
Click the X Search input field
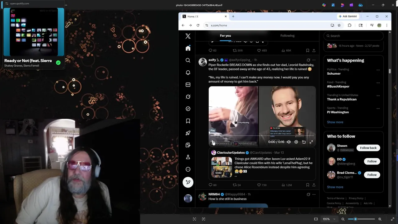354,36
